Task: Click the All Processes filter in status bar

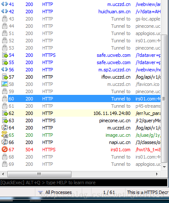Action: pos(58,192)
